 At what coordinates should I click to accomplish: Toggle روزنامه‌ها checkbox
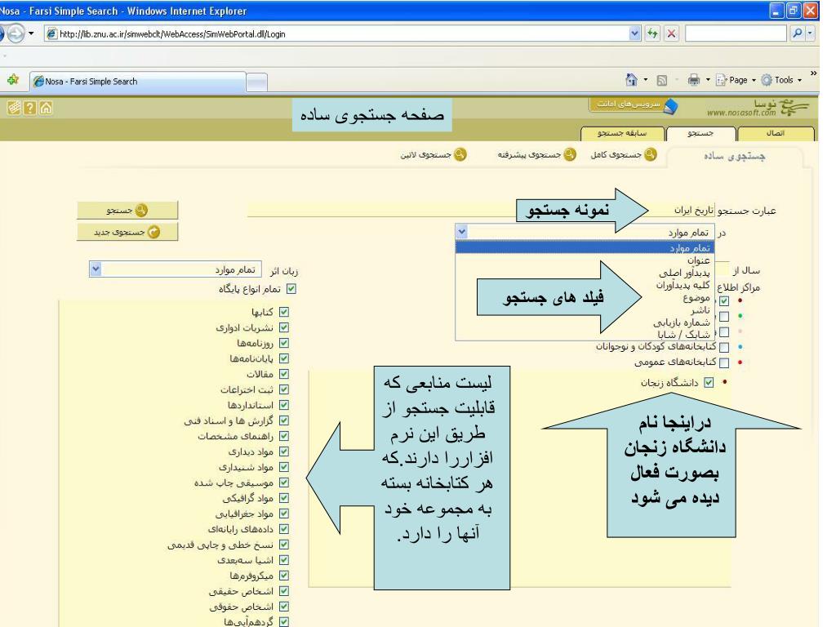click(x=284, y=343)
